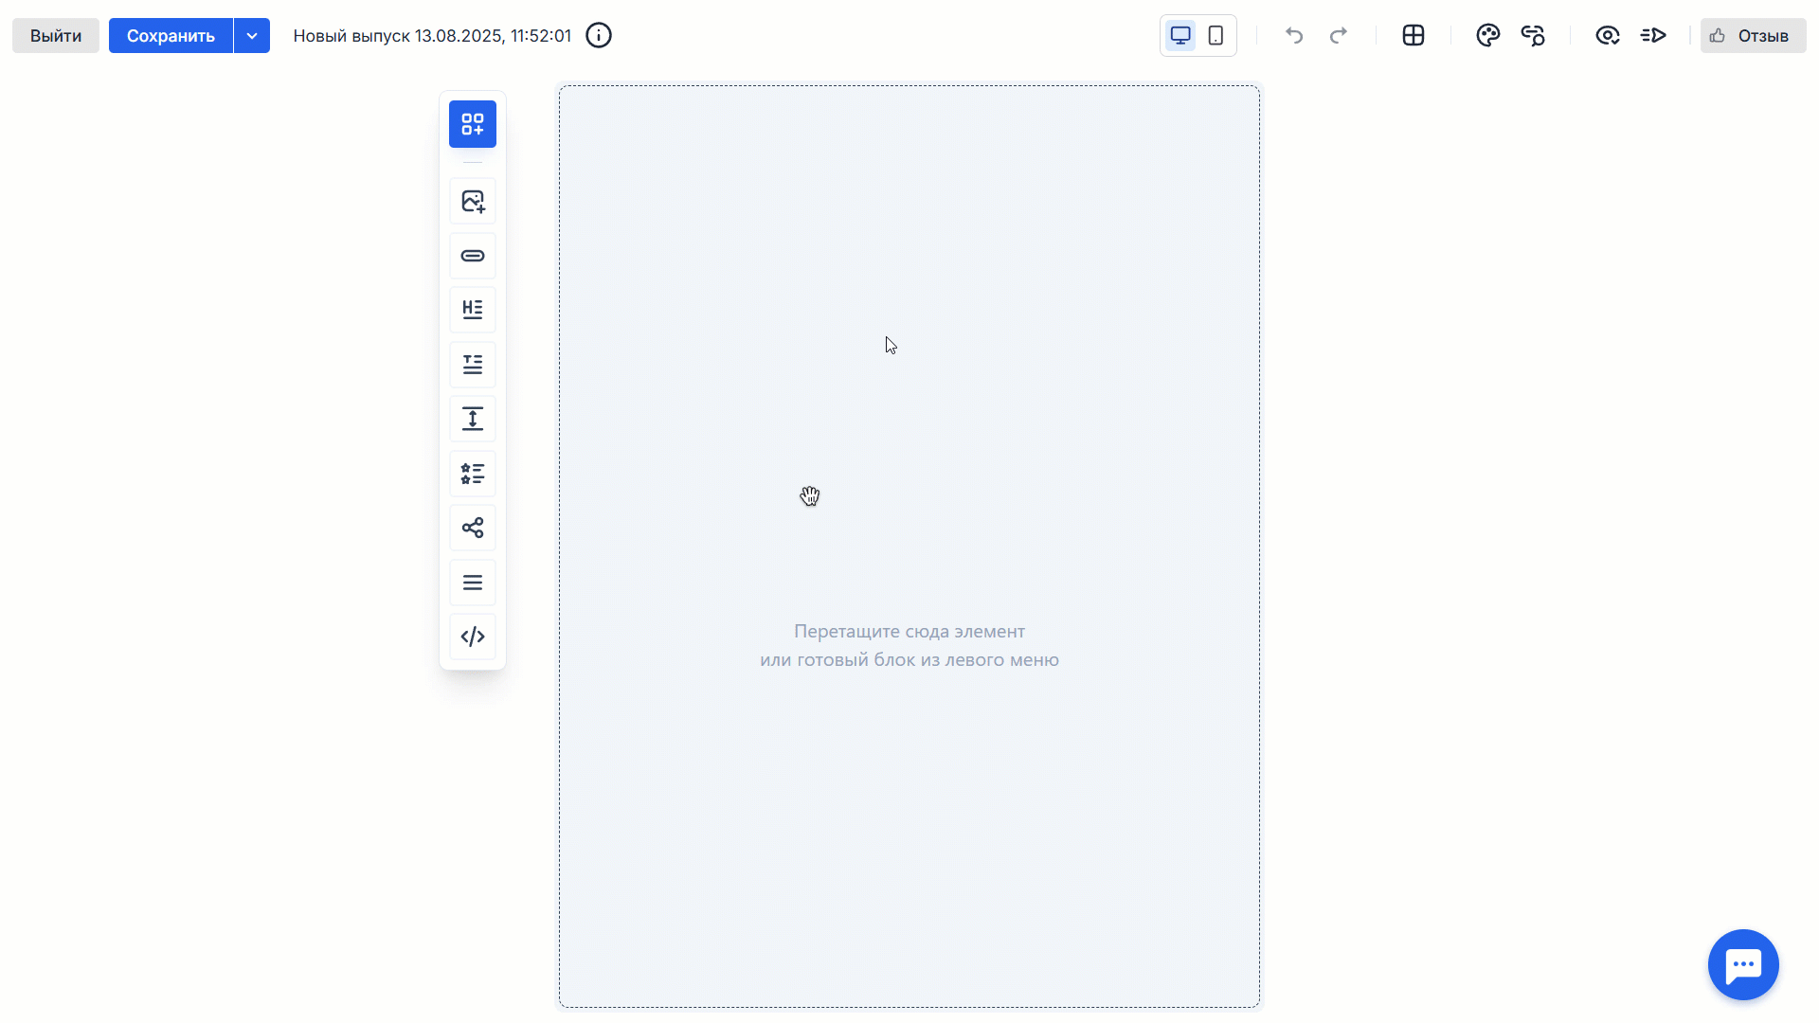Open the add blocks grid panel
This screenshot has width=1819, height=1023.
472,124
